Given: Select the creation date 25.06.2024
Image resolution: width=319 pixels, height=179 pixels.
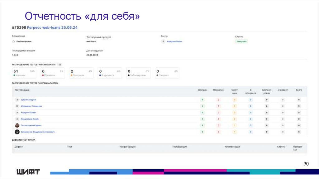Looking at the screenshot, I should point(92,55).
